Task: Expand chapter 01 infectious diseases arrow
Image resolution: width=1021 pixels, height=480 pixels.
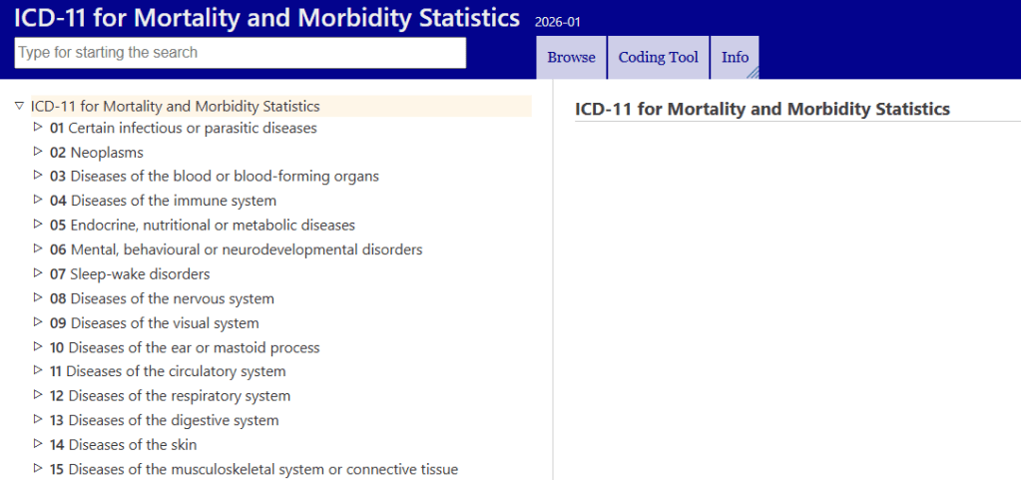Action: pyautogui.click(x=37, y=127)
